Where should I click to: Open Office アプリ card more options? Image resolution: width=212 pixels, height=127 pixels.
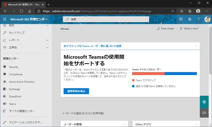coord(196,124)
